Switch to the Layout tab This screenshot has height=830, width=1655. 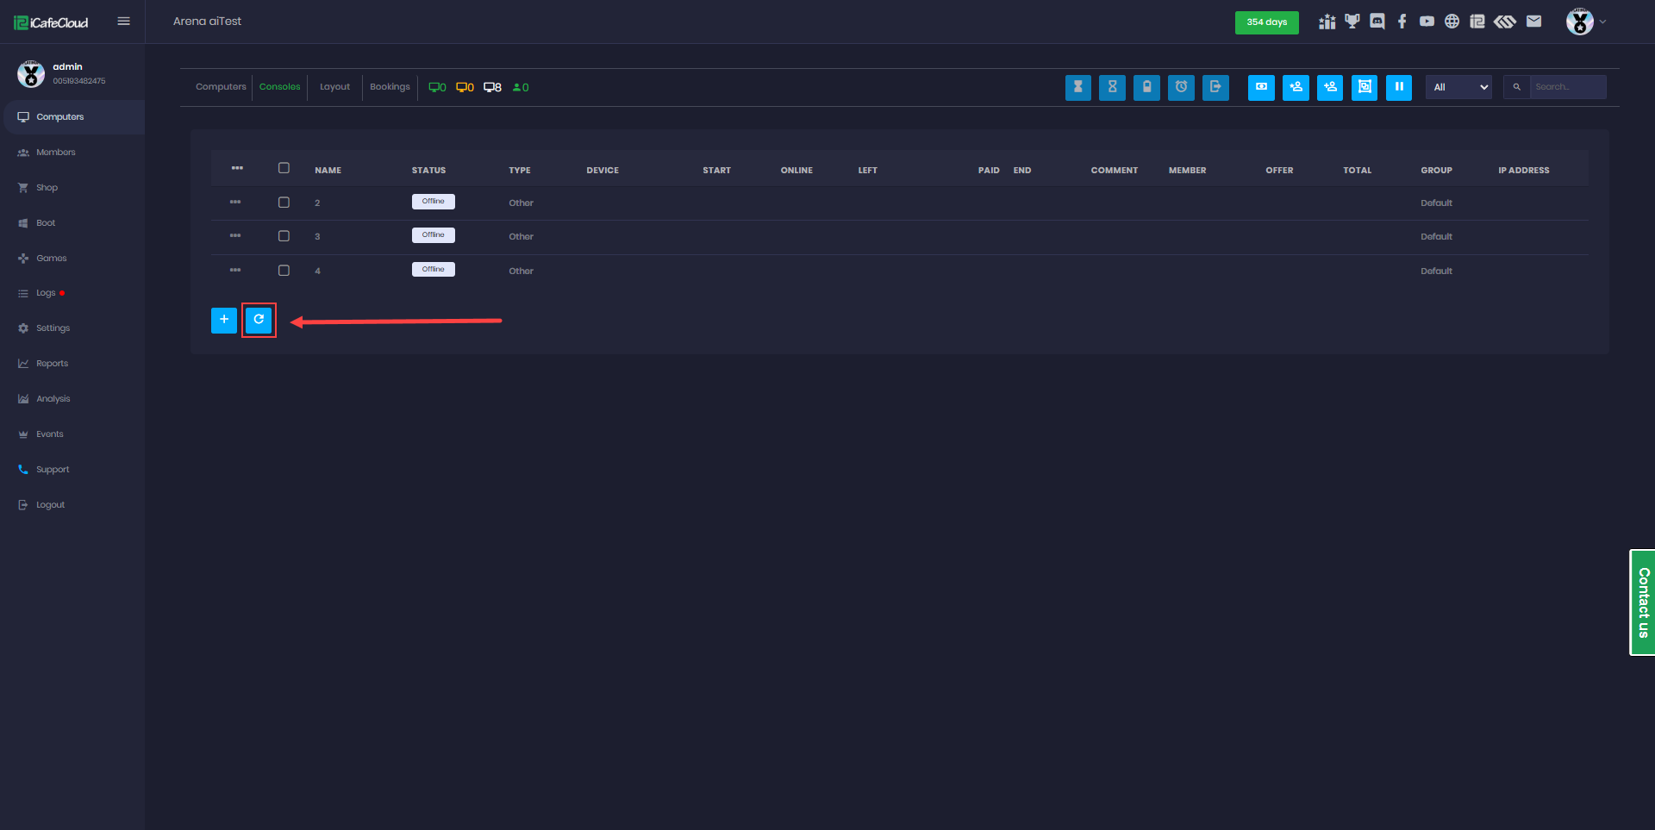click(x=334, y=87)
